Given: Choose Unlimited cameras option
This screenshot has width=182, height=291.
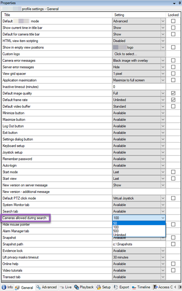Looking at the screenshot, I should 139,235.
